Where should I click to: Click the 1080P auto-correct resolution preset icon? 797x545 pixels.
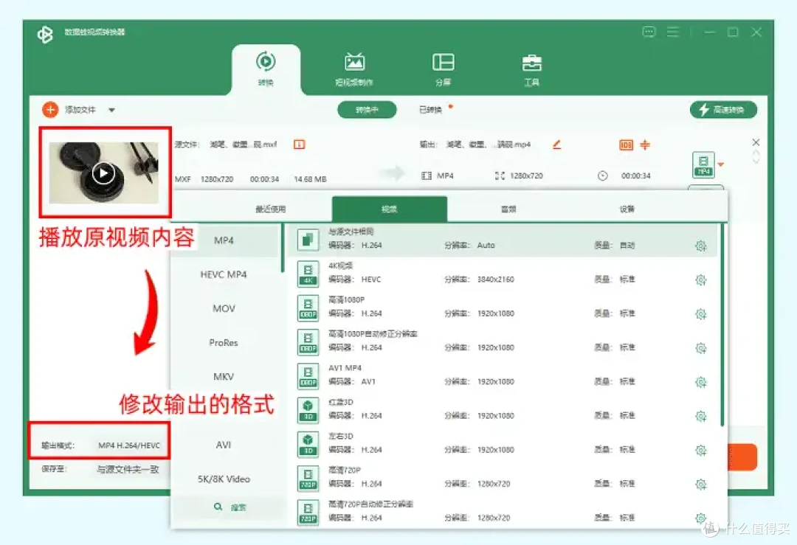(x=308, y=342)
